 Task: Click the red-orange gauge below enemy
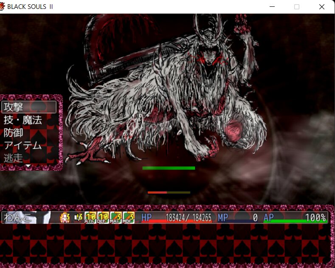(169, 192)
